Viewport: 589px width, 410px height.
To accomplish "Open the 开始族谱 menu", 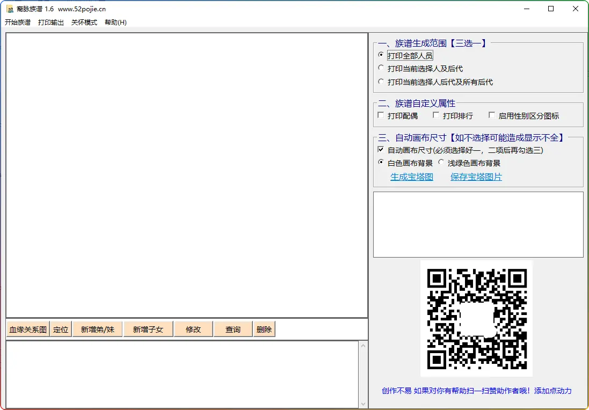I will (x=18, y=23).
